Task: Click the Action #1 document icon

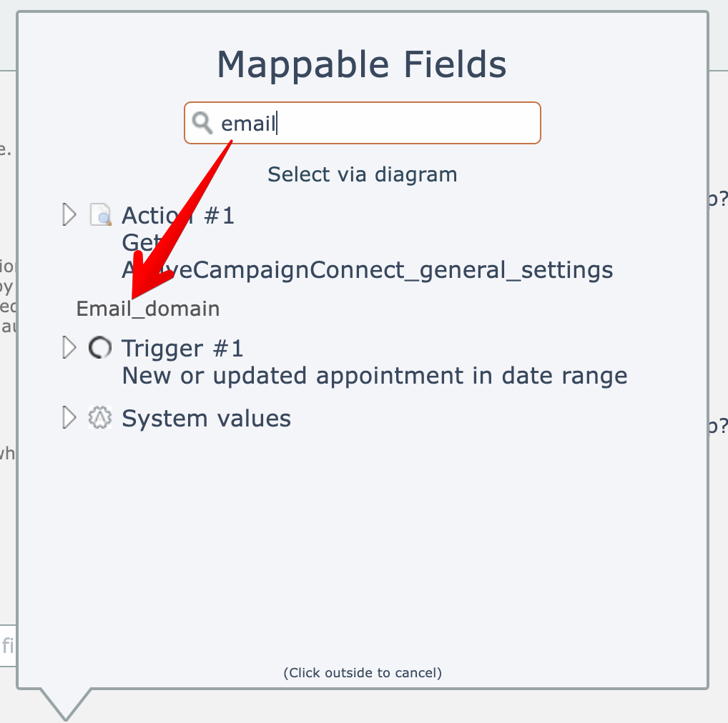Action: click(x=100, y=214)
